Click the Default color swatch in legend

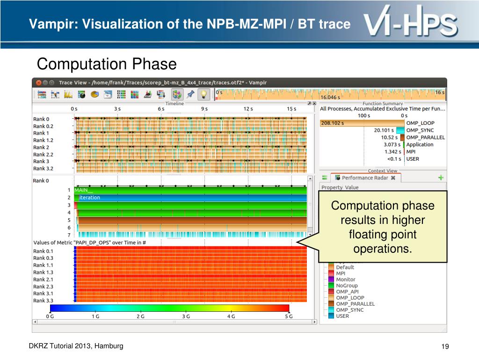pyautogui.click(x=331, y=267)
